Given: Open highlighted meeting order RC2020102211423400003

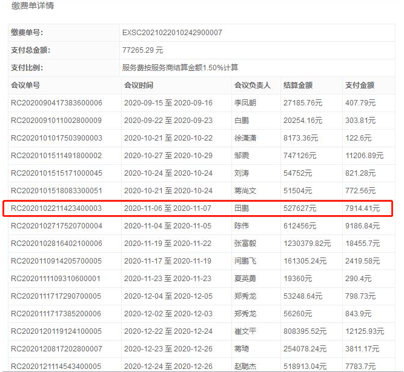Looking at the screenshot, I should (x=57, y=208).
